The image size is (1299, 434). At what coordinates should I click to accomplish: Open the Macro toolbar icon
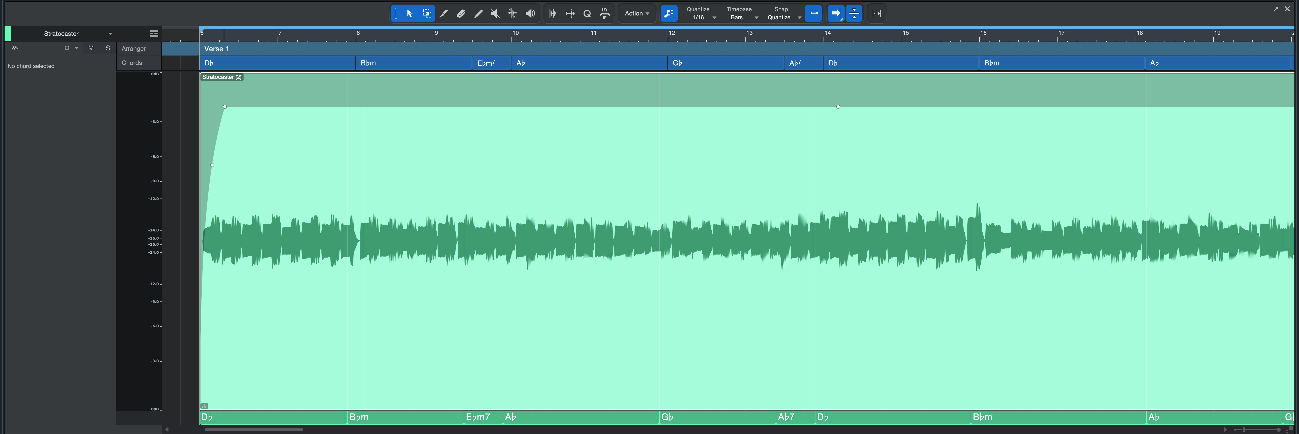[x=605, y=14]
